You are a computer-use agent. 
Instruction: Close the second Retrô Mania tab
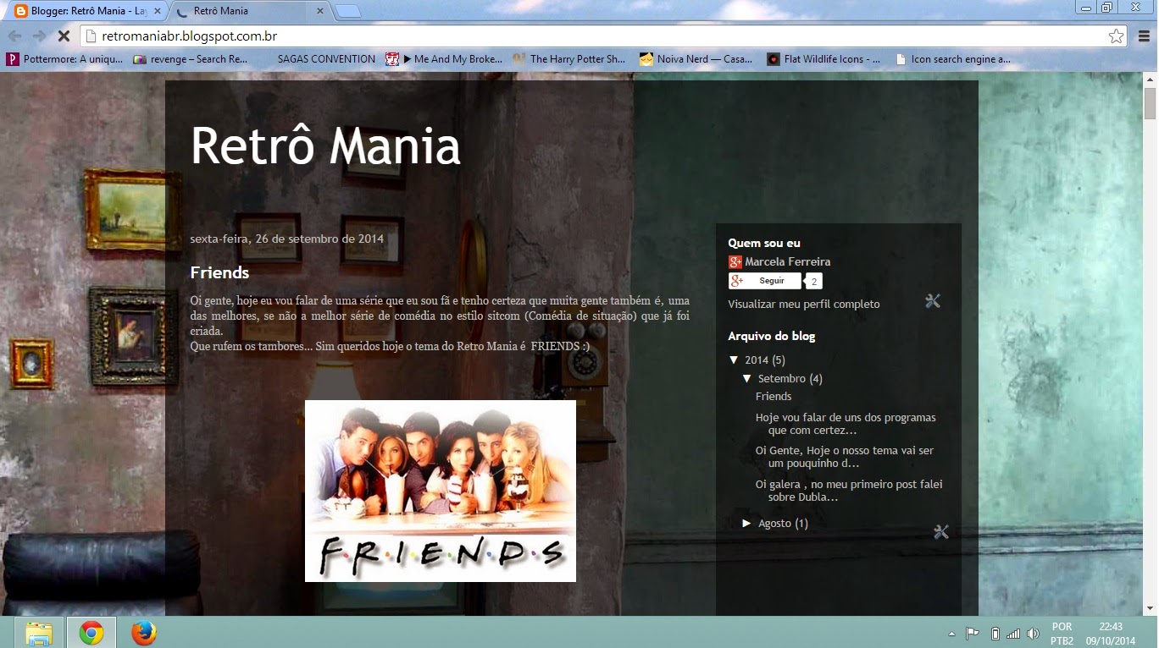(x=320, y=12)
